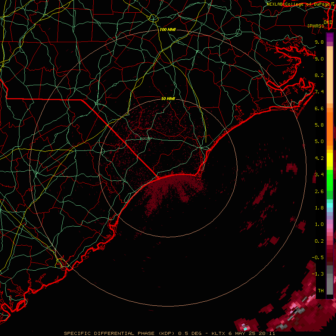Pick the purple segment atop the color bar
Image resolution: width=336 pixels, height=336 pixels.
(330, 37)
